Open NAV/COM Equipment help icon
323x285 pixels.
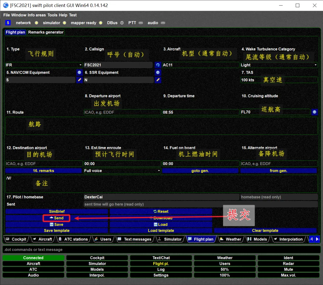(x=79, y=73)
